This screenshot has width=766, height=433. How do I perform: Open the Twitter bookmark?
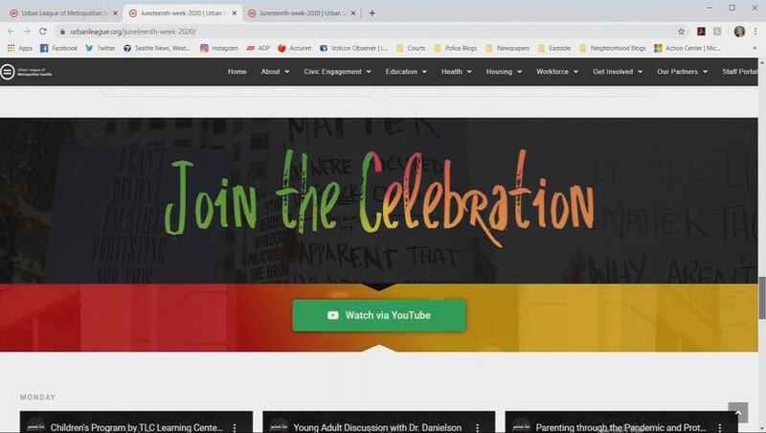click(101, 48)
